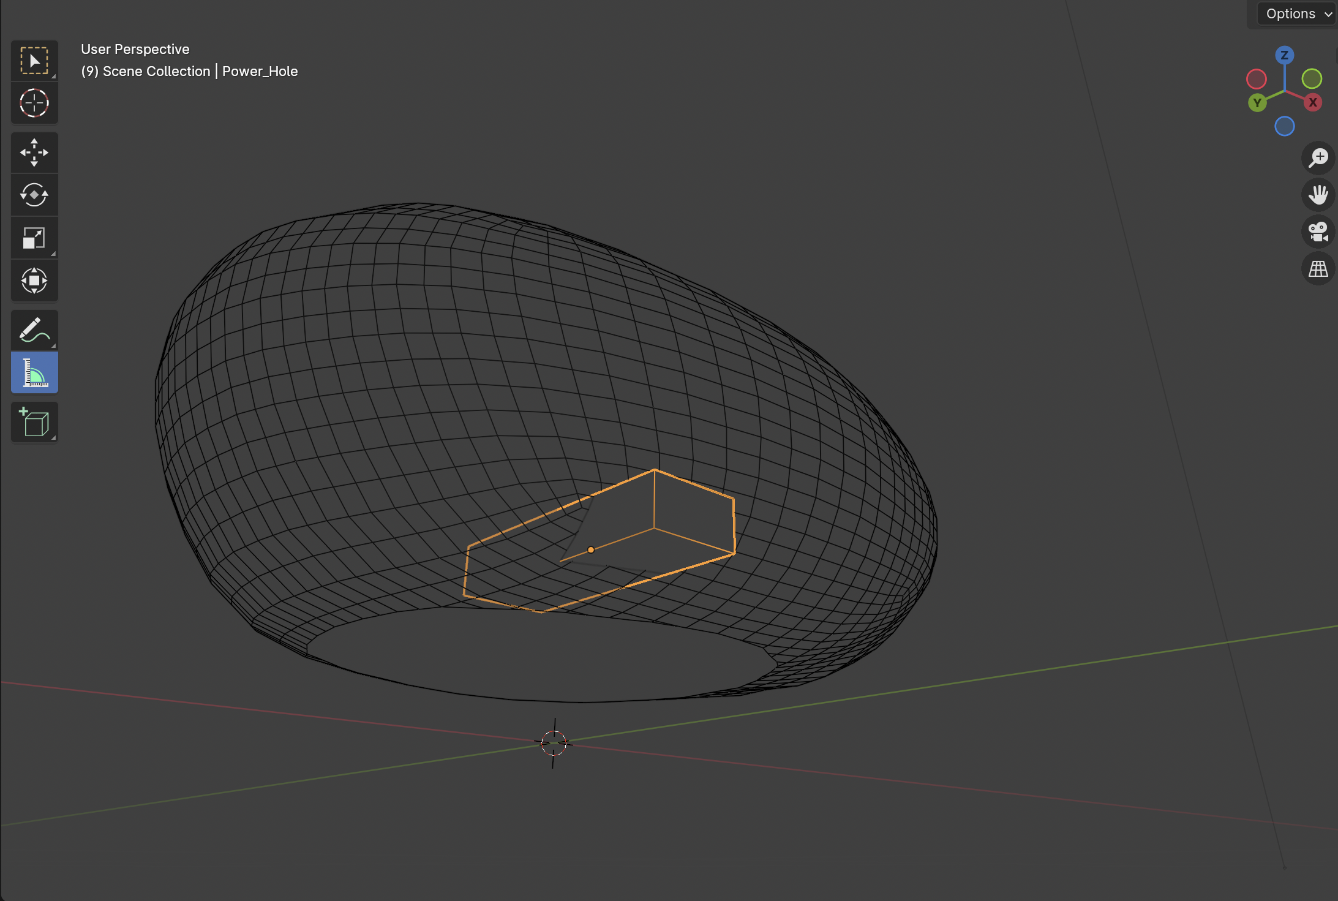Activate the 3D Cursor tool
Image resolution: width=1338 pixels, height=901 pixels.
(x=34, y=103)
